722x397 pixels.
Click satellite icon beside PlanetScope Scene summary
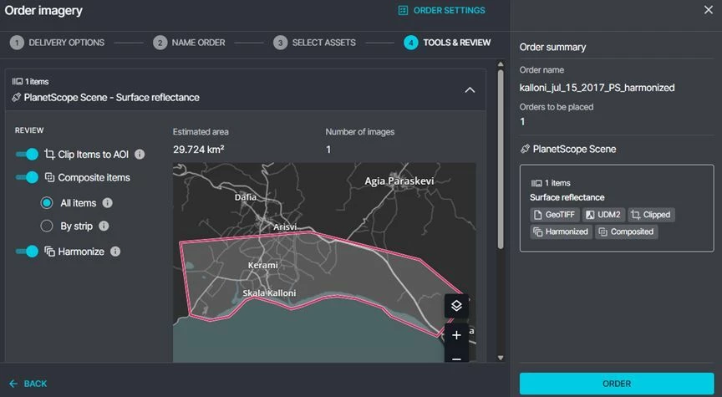click(x=525, y=149)
